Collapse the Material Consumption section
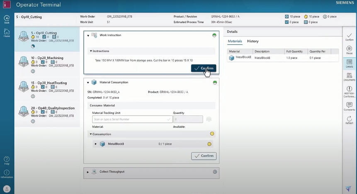 (x=88, y=83)
